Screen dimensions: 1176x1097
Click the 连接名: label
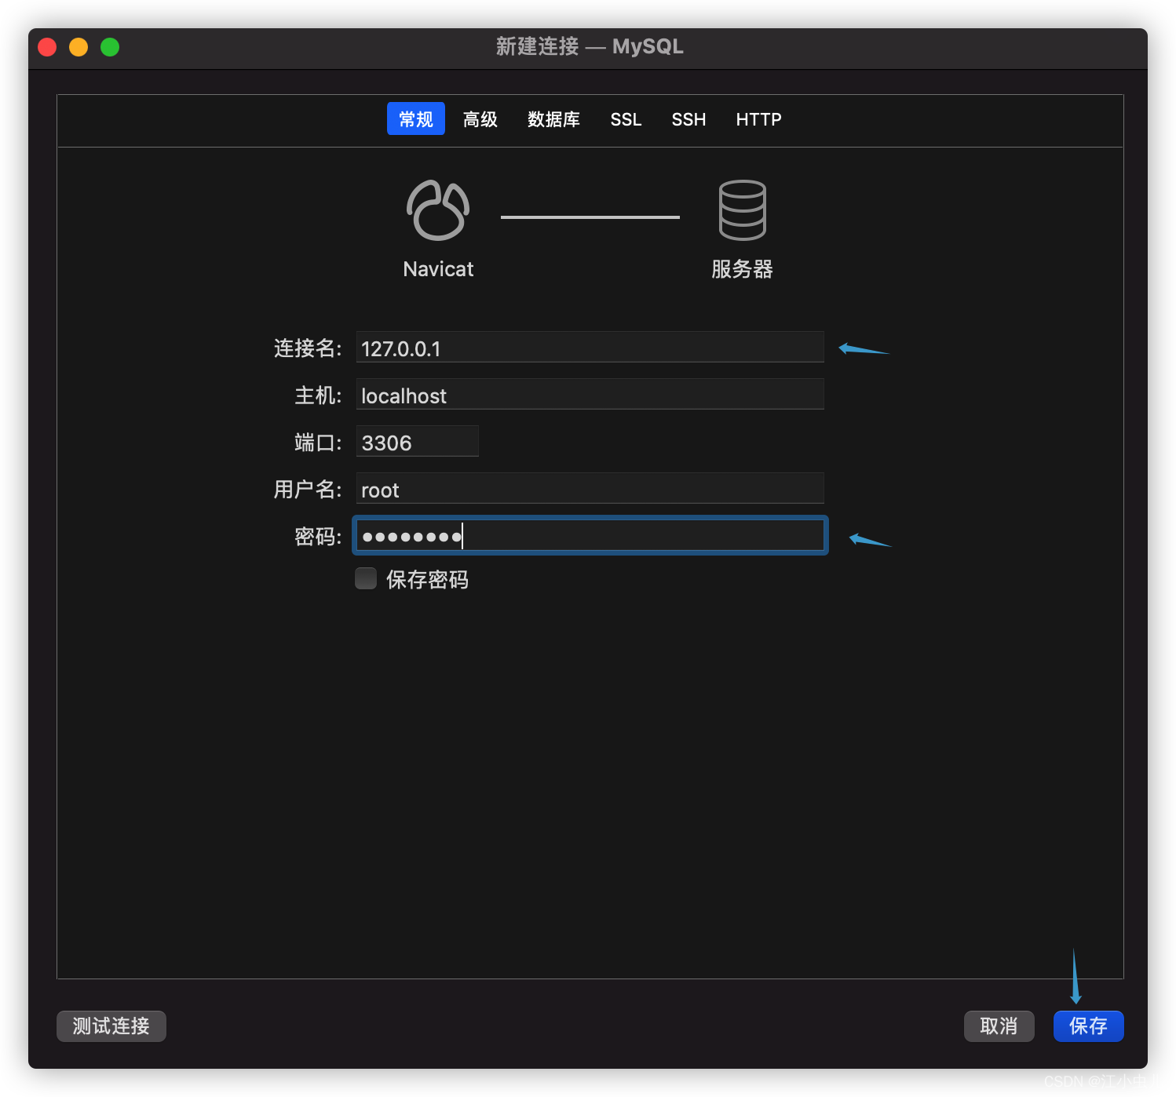tap(308, 348)
